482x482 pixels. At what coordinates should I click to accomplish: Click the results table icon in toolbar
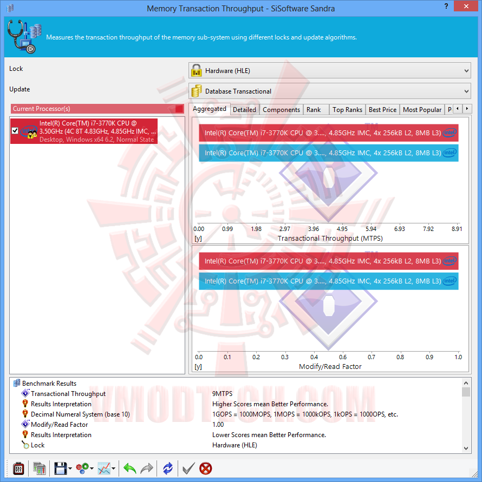(40, 468)
